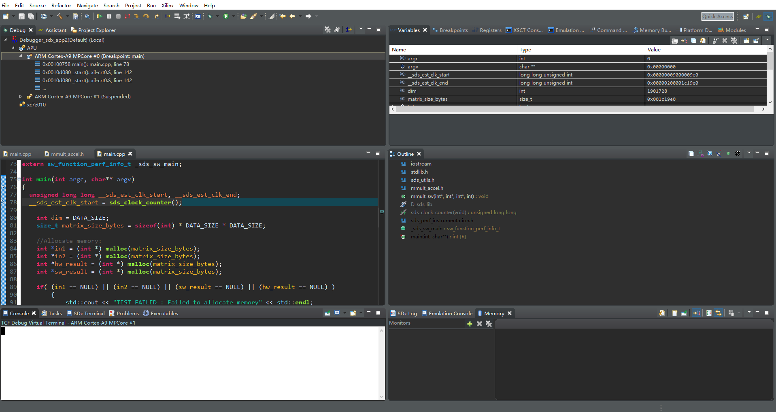The height and width of the screenshot is (412, 776).
Task: Click the Skip All Breakpoints icon
Action: pyautogui.click(x=87, y=16)
